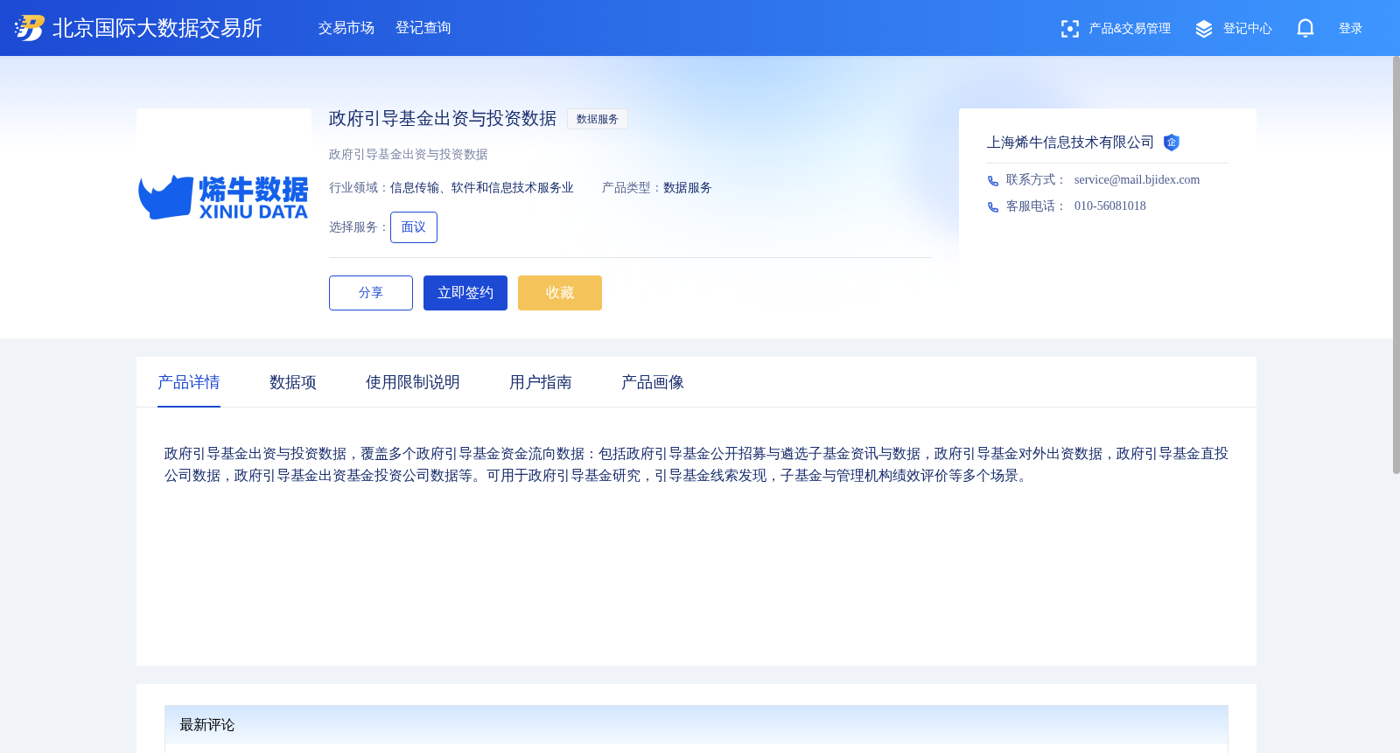Click the Beijing data exchange logo icon

[29, 28]
